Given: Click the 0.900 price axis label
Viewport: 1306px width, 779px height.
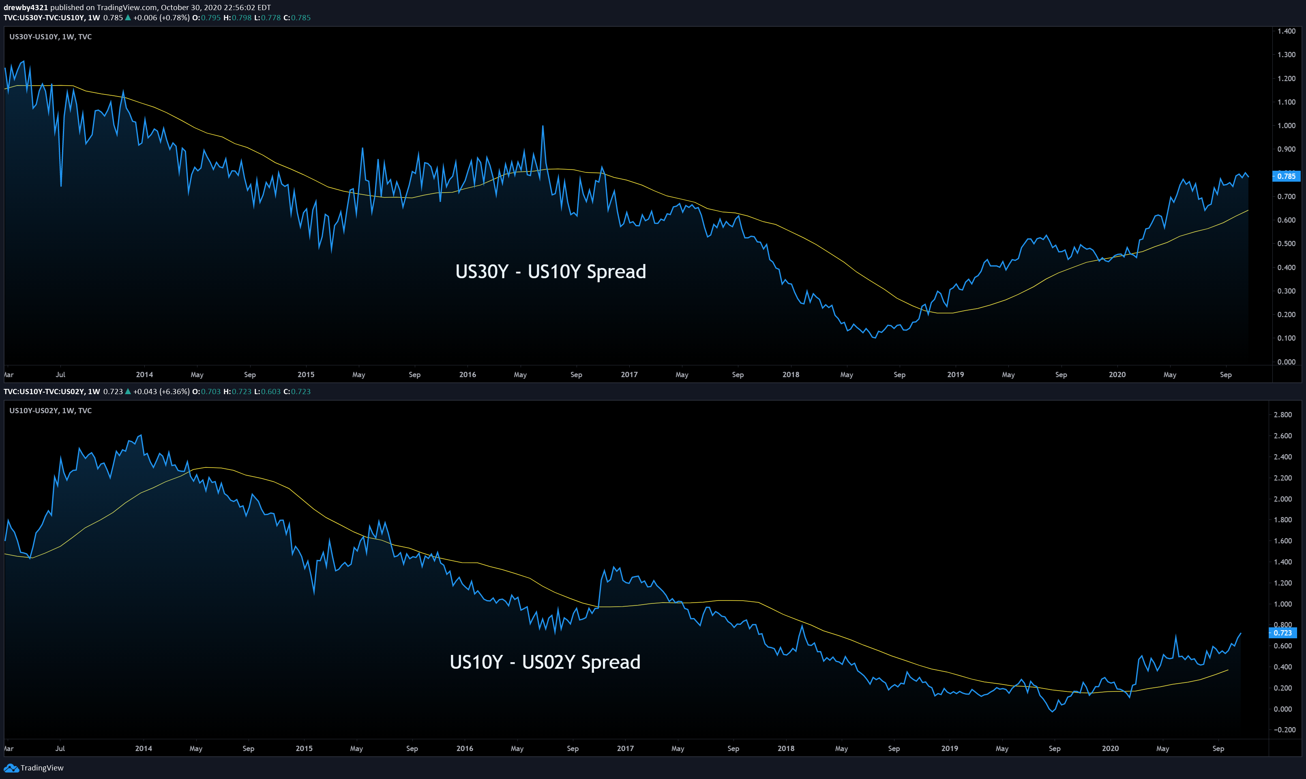Looking at the screenshot, I should point(1287,149).
